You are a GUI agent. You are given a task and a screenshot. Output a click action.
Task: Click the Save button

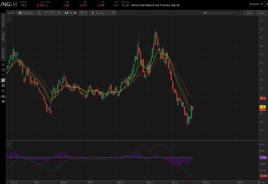pos(249,13)
